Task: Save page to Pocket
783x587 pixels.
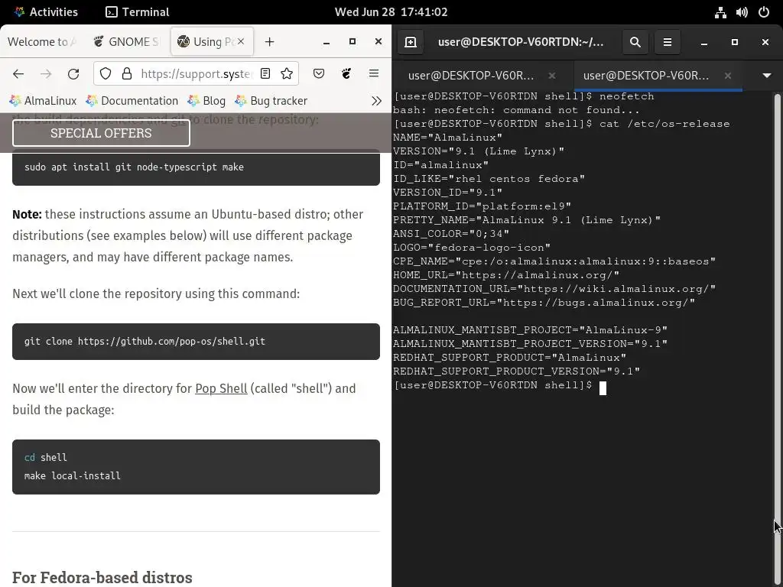Action: tap(319, 74)
